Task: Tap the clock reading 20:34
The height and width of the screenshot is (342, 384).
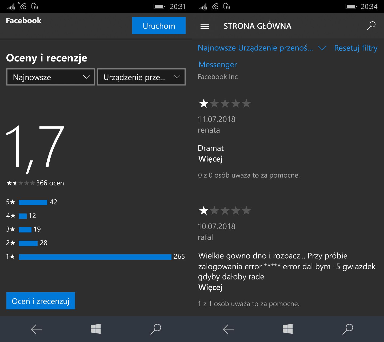Action: pyautogui.click(x=369, y=6)
